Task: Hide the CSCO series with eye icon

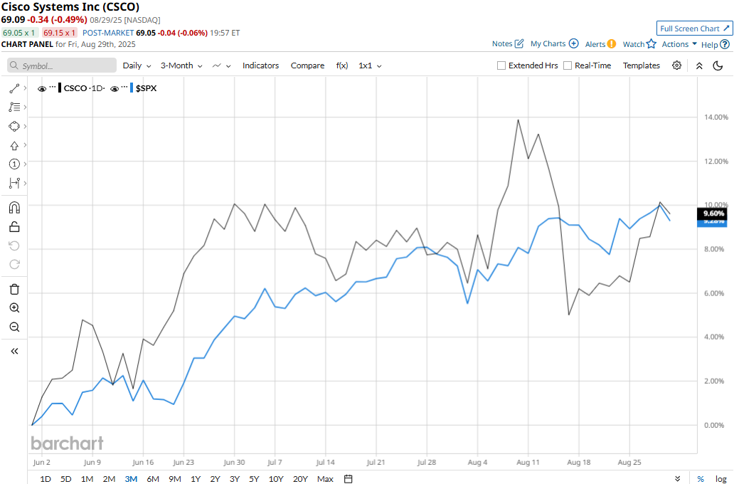Action: click(x=42, y=88)
